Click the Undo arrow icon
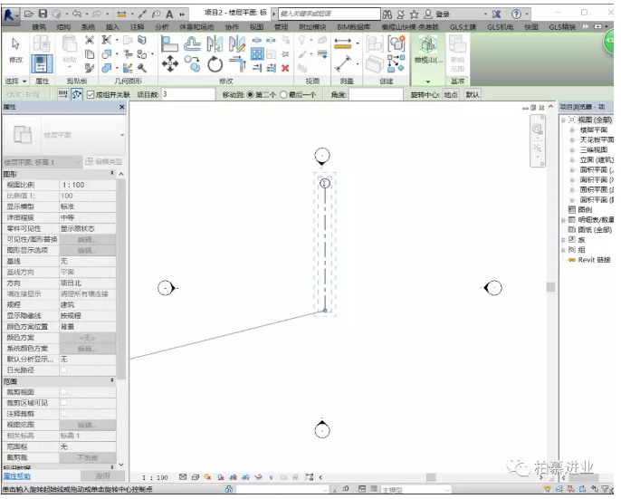Image resolution: width=621 pixels, height=499 pixels. [x=77, y=14]
